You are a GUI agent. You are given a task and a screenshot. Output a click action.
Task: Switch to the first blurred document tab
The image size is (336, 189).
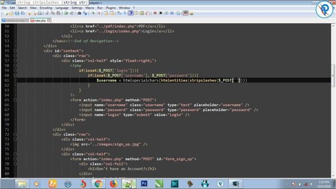pyautogui.click(x=15, y=20)
